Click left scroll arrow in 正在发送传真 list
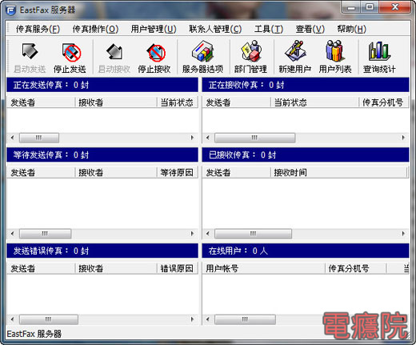The width and height of the screenshot is (416, 345). click(x=12, y=138)
